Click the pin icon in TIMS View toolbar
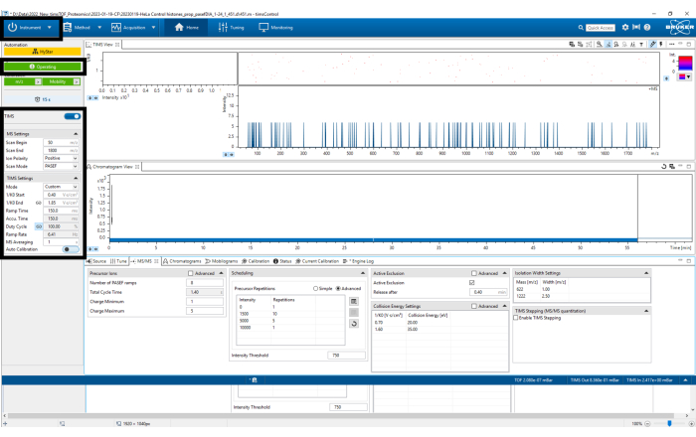696x437 pixels. tap(661, 45)
